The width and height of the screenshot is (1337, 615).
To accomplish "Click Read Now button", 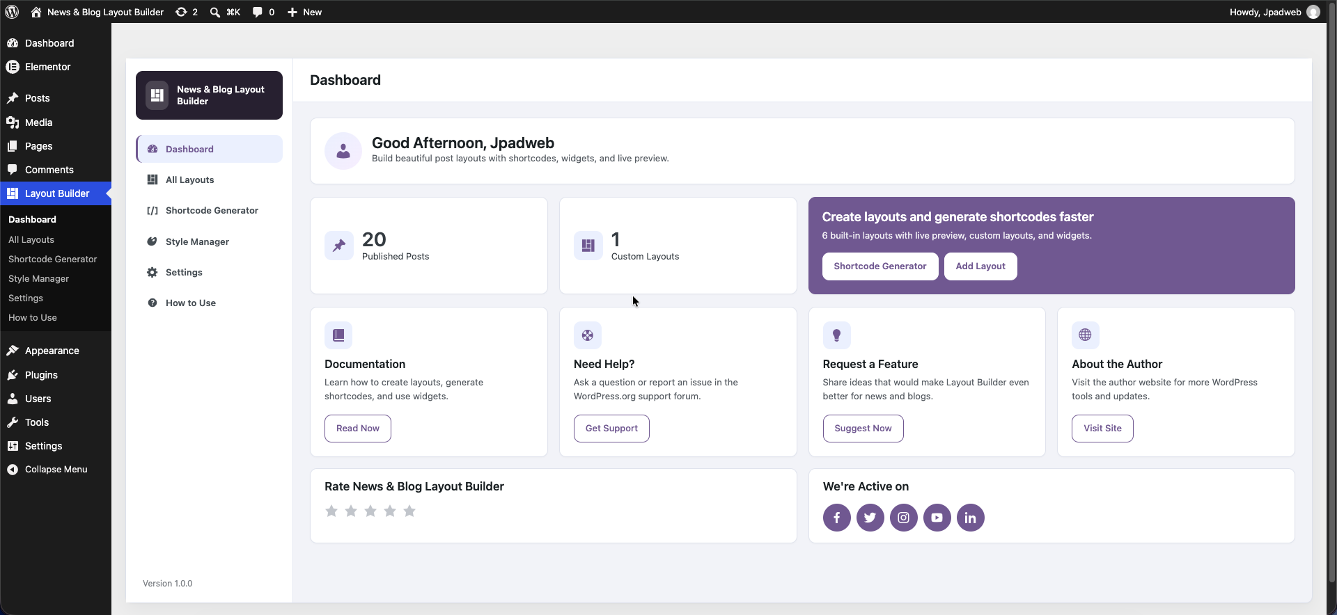I will [358, 429].
